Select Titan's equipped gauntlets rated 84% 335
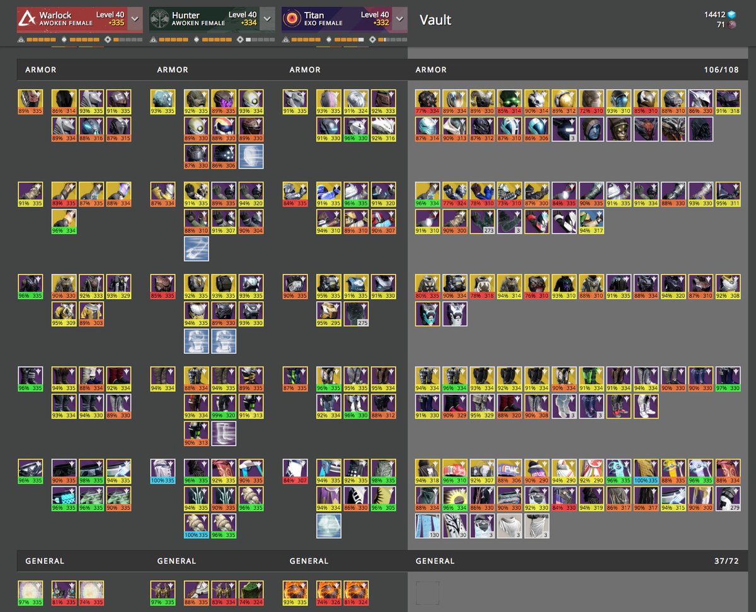 pyautogui.click(x=295, y=194)
